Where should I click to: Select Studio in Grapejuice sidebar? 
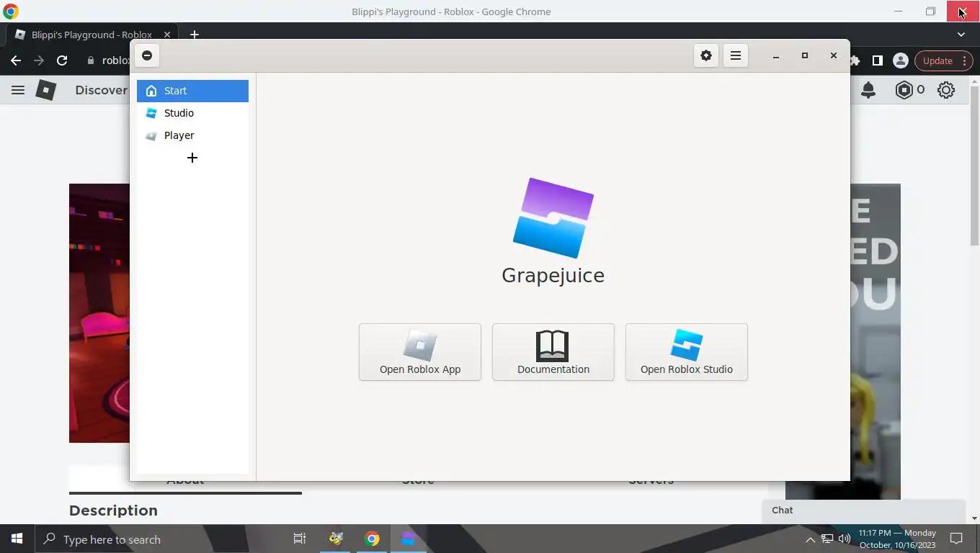[x=192, y=113]
